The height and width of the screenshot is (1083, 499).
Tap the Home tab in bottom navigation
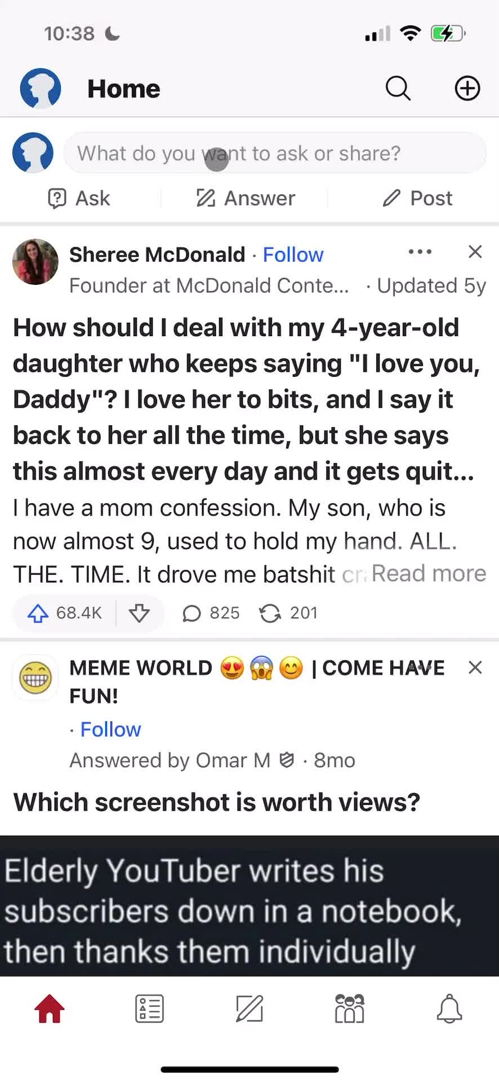point(50,1009)
